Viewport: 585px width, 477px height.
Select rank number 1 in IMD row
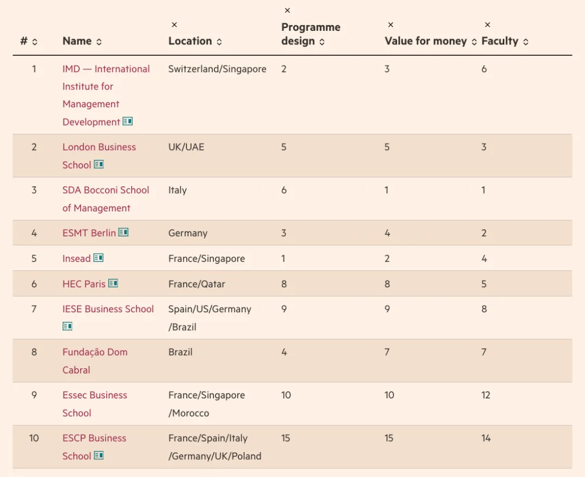[x=34, y=69]
